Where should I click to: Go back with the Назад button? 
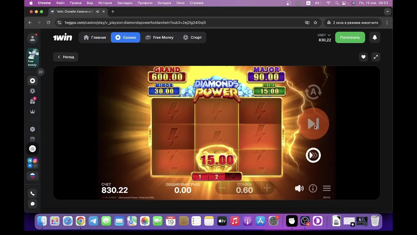66,57
